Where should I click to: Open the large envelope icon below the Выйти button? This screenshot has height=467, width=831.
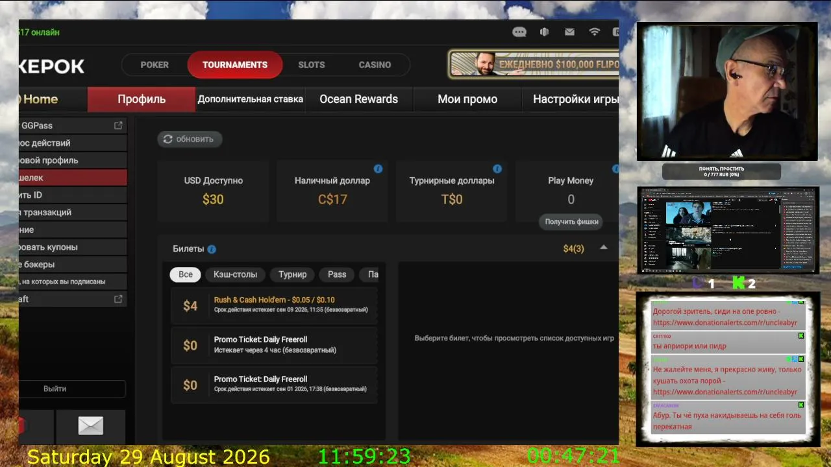pos(91,425)
